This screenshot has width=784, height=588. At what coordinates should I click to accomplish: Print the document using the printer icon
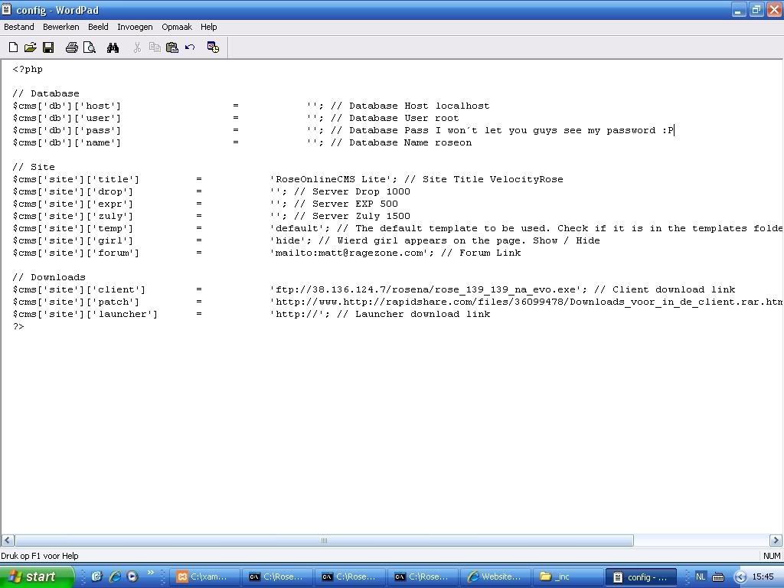tap(71, 47)
